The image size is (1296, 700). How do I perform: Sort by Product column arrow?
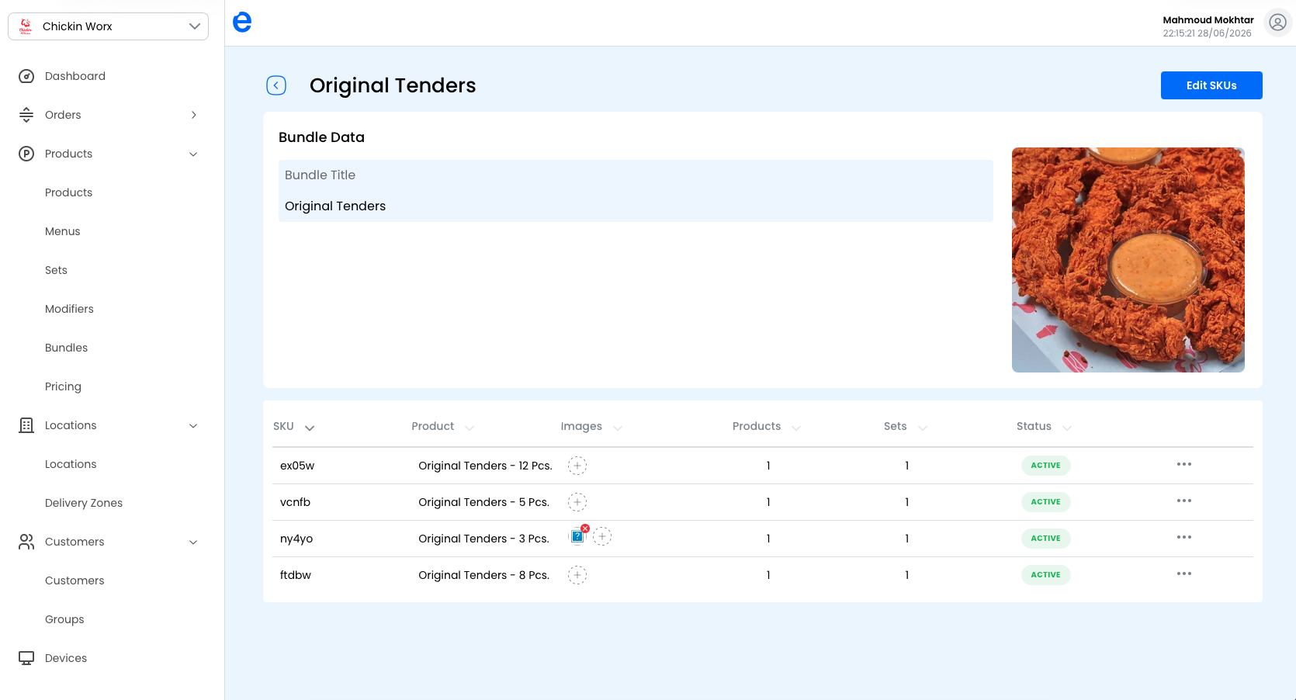(470, 428)
